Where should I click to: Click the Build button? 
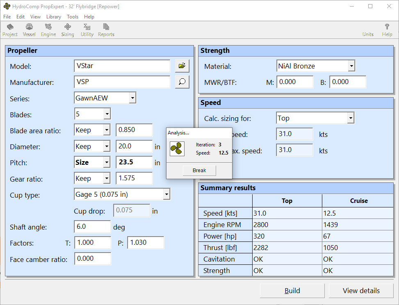292,291
